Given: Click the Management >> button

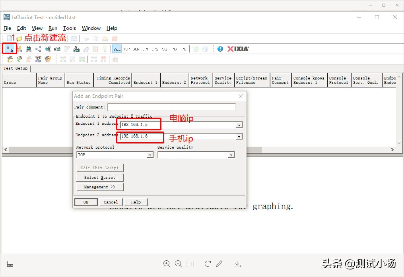Looking at the screenshot, I should click(x=100, y=187).
